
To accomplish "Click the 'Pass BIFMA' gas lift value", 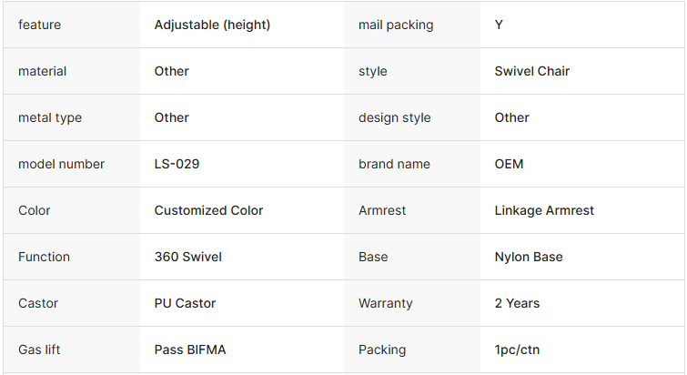I will click(189, 350).
